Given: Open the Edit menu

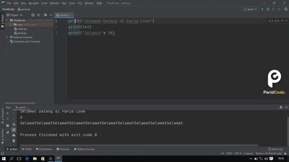Looking at the screenshot, I should [16, 3].
